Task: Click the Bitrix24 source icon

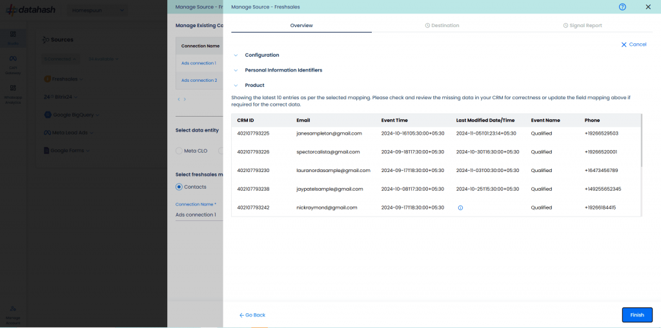Action: coord(47,97)
